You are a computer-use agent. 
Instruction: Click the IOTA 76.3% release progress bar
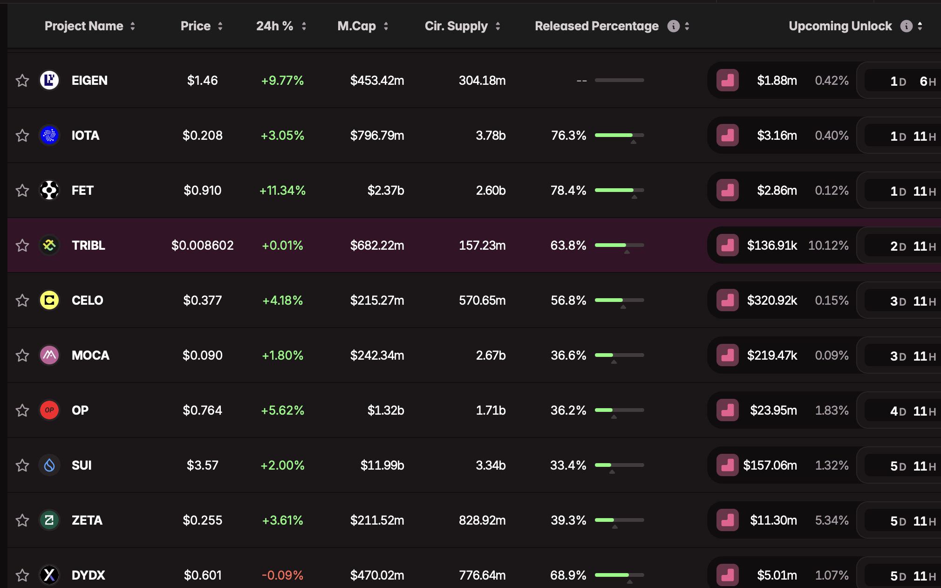coord(620,135)
